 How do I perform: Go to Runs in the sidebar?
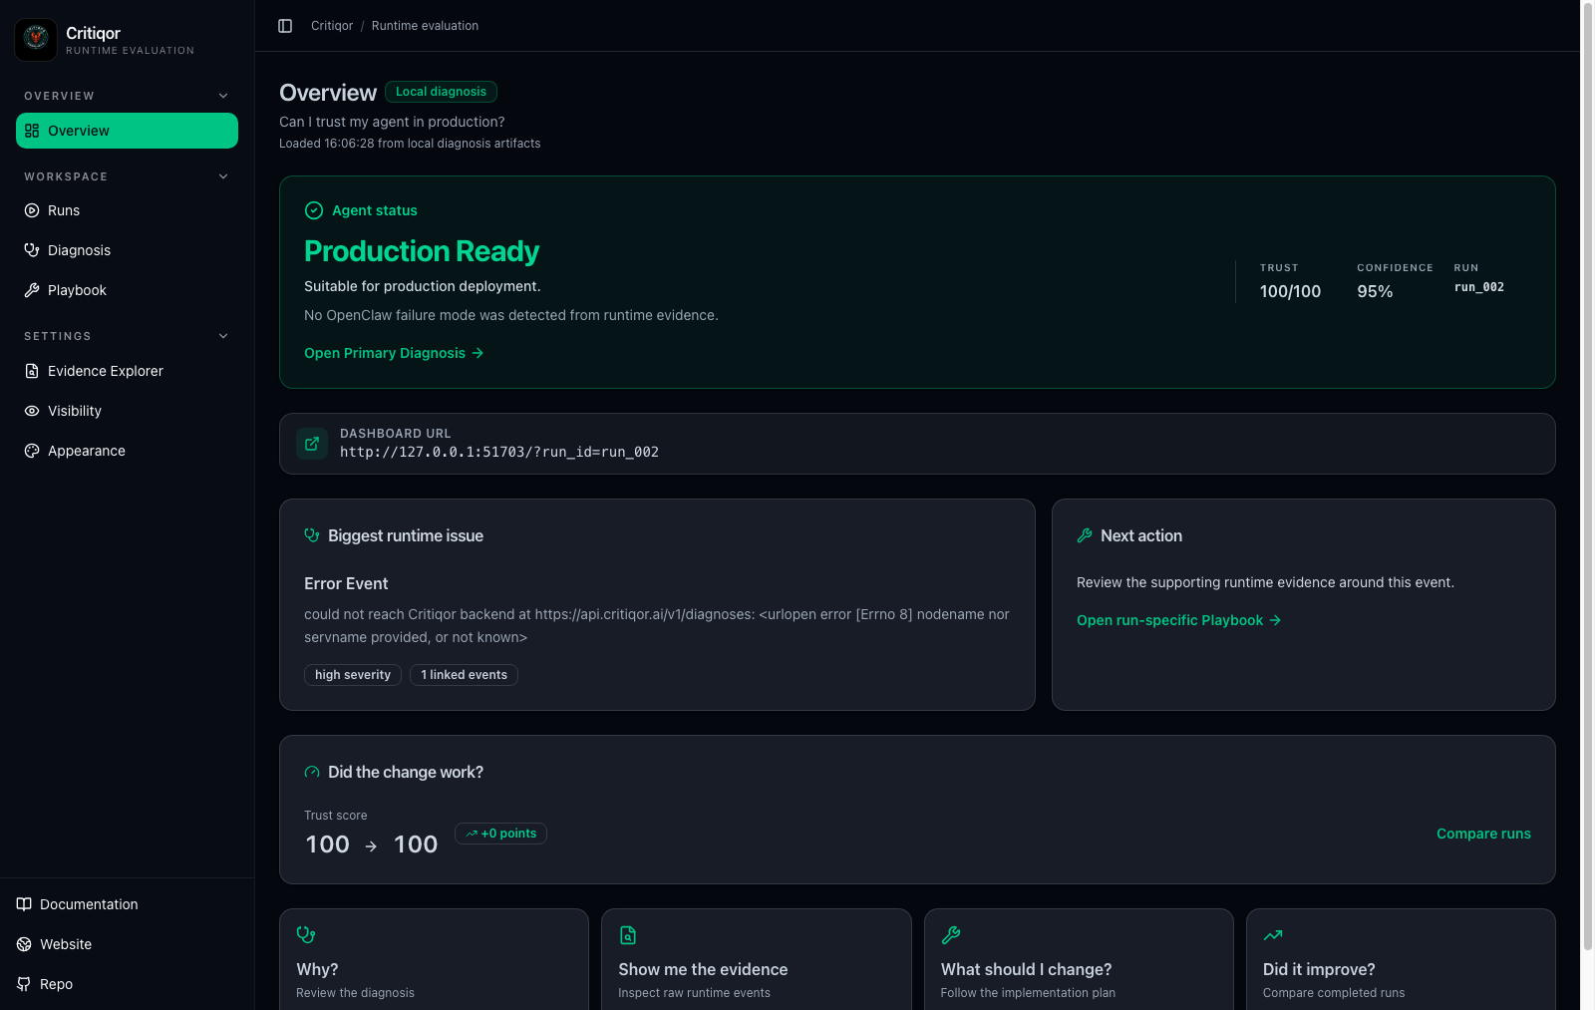tap(127, 210)
